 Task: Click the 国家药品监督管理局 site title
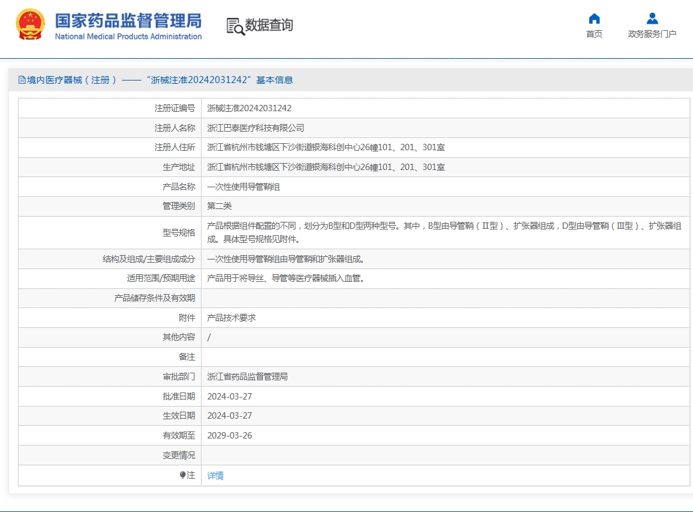[128, 20]
